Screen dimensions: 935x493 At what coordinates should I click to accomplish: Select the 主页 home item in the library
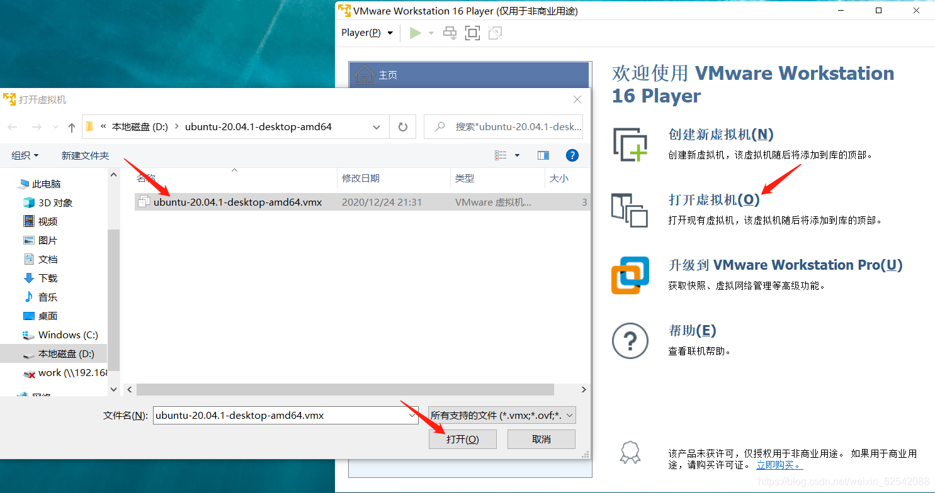coord(470,75)
